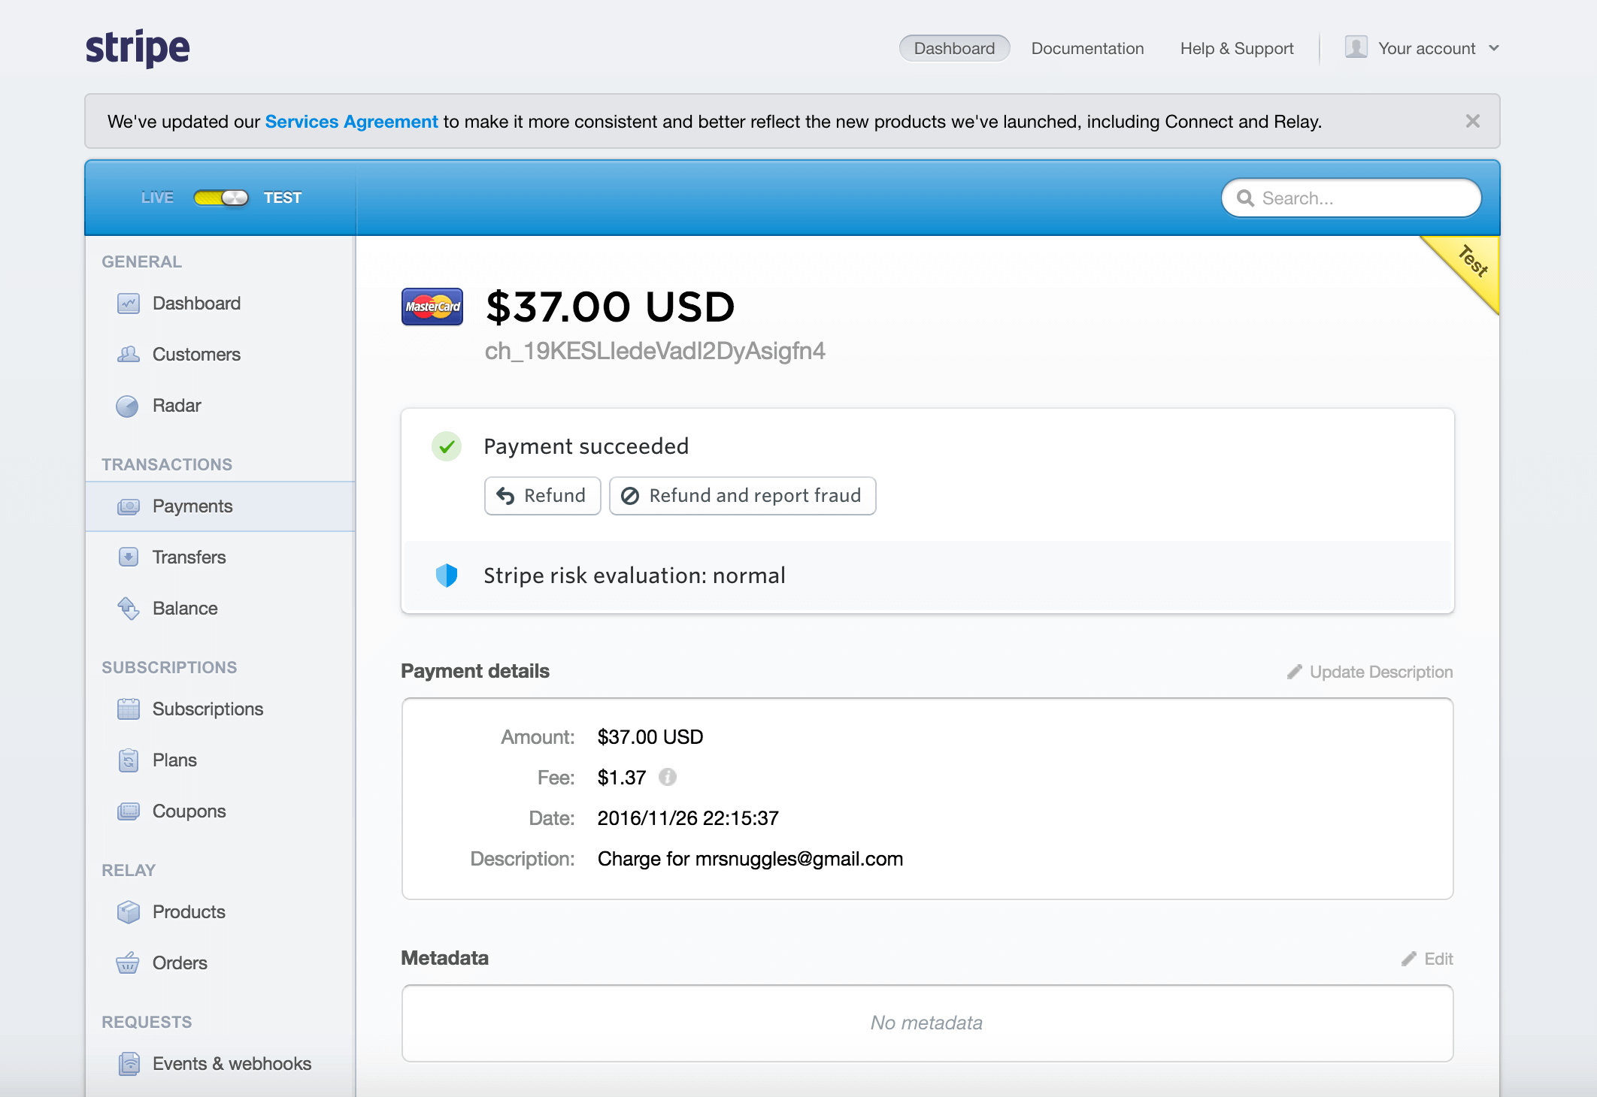
Task: Go to Help & Support
Action: (x=1237, y=48)
